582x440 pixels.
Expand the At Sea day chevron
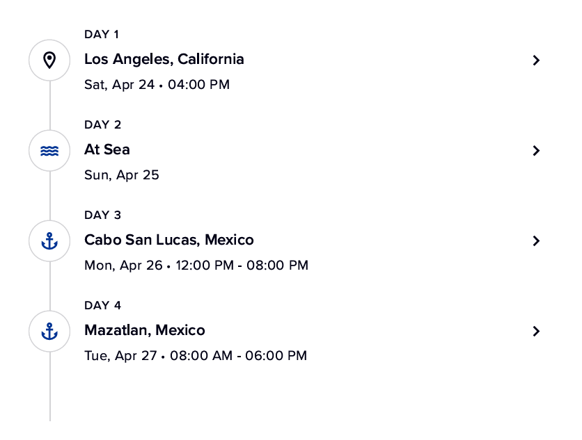click(536, 151)
